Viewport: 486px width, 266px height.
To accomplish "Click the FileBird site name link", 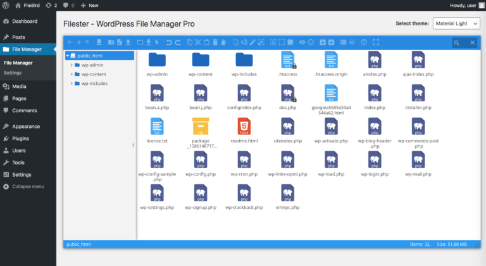I will tap(27, 5).
